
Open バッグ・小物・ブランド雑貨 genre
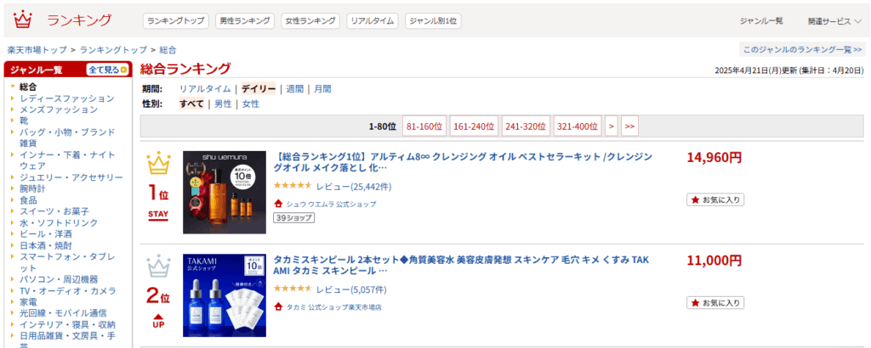point(67,138)
